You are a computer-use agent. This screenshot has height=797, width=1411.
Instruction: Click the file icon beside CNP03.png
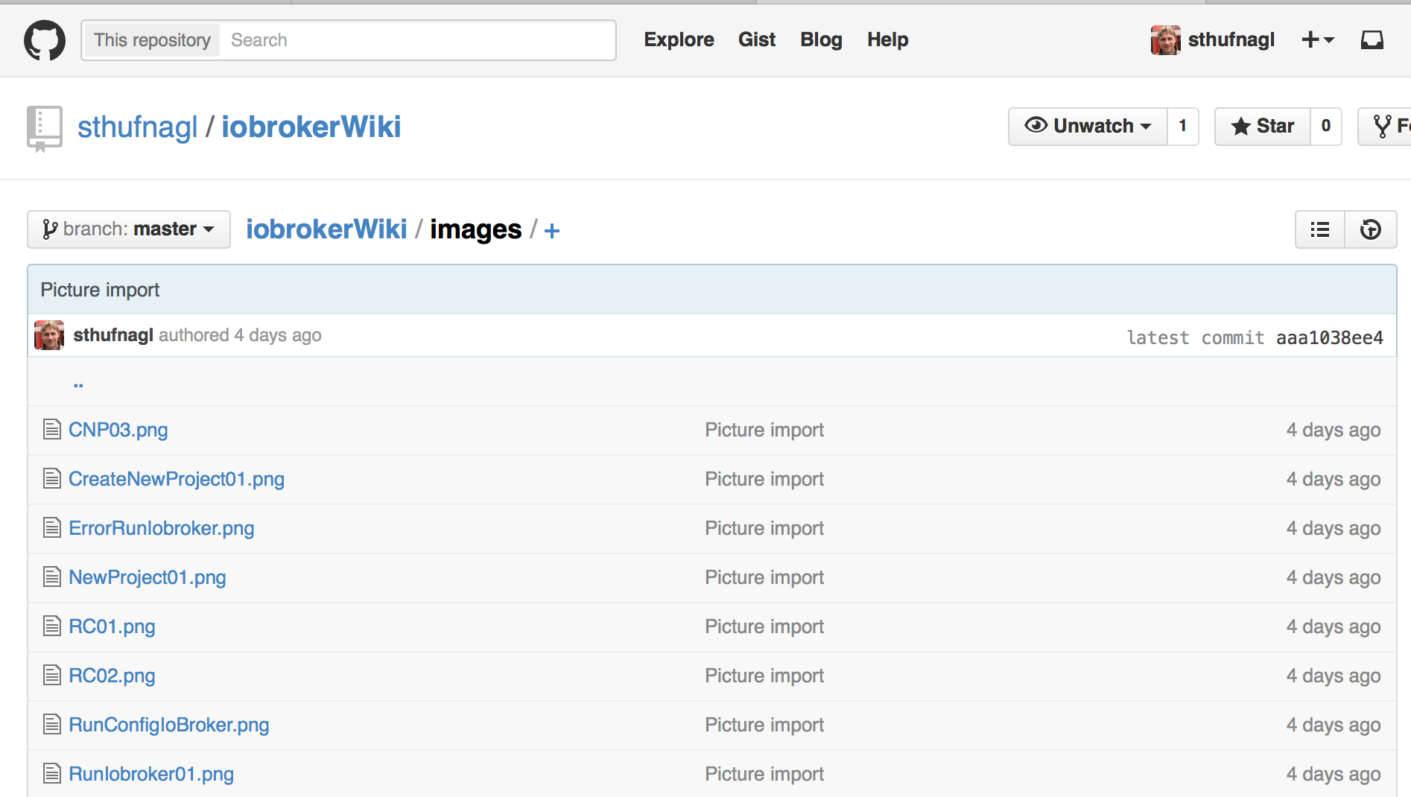[x=51, y=430]
